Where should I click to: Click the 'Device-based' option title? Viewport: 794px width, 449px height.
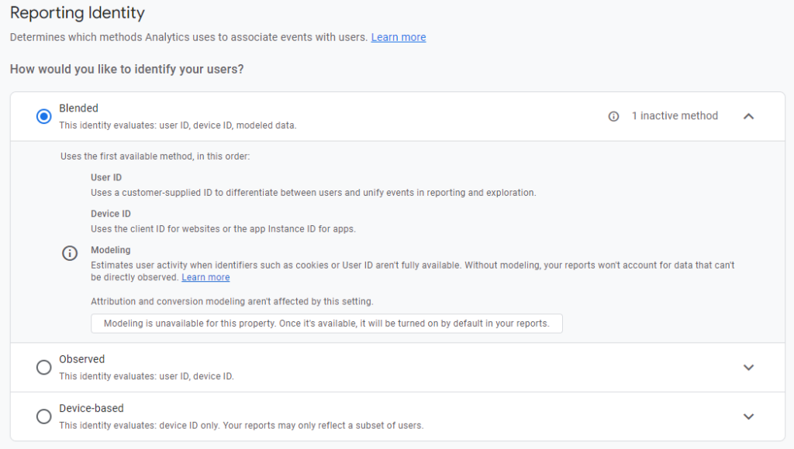tap(91, 408)
